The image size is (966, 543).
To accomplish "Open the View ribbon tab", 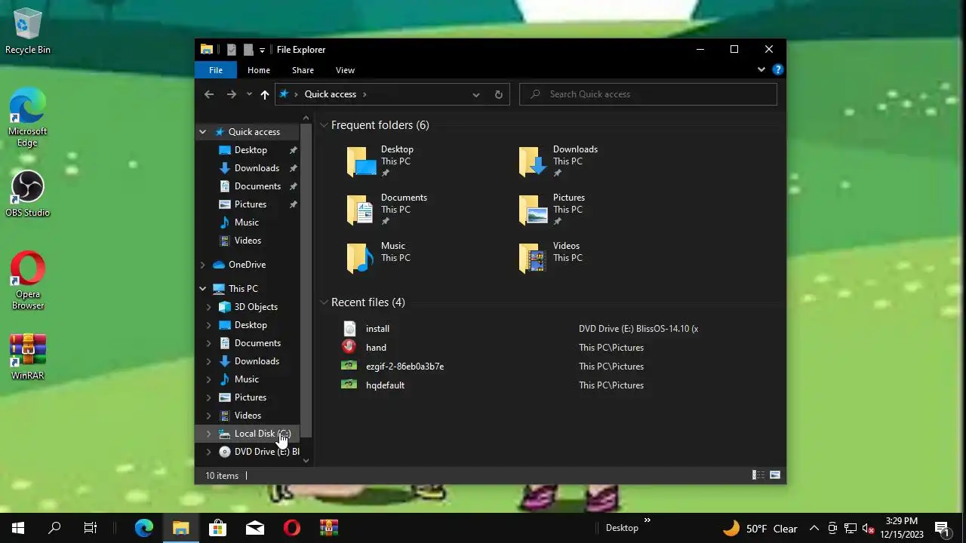I will 345,70.
